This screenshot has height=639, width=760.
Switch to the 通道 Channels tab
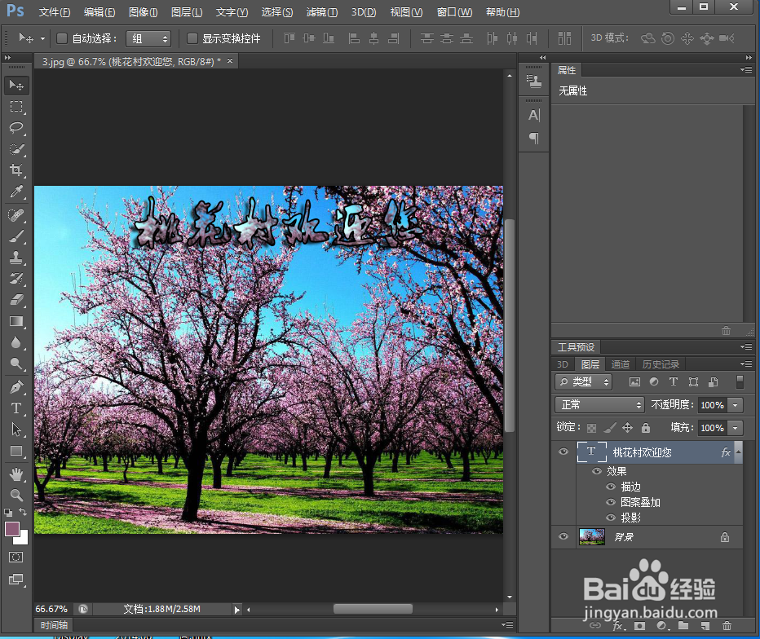click(621, 364)
